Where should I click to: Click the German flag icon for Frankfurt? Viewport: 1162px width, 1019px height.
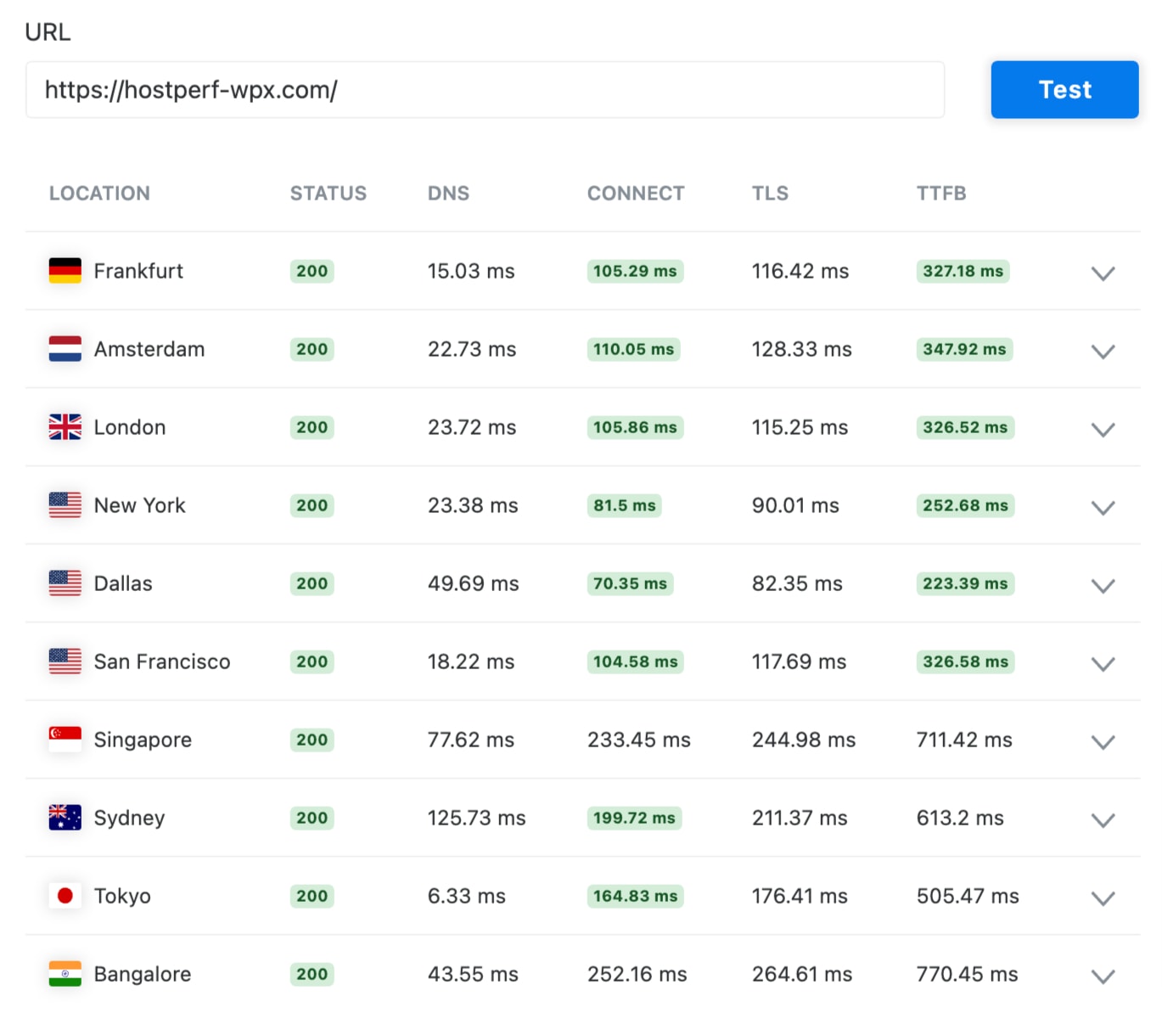[65, 271]
